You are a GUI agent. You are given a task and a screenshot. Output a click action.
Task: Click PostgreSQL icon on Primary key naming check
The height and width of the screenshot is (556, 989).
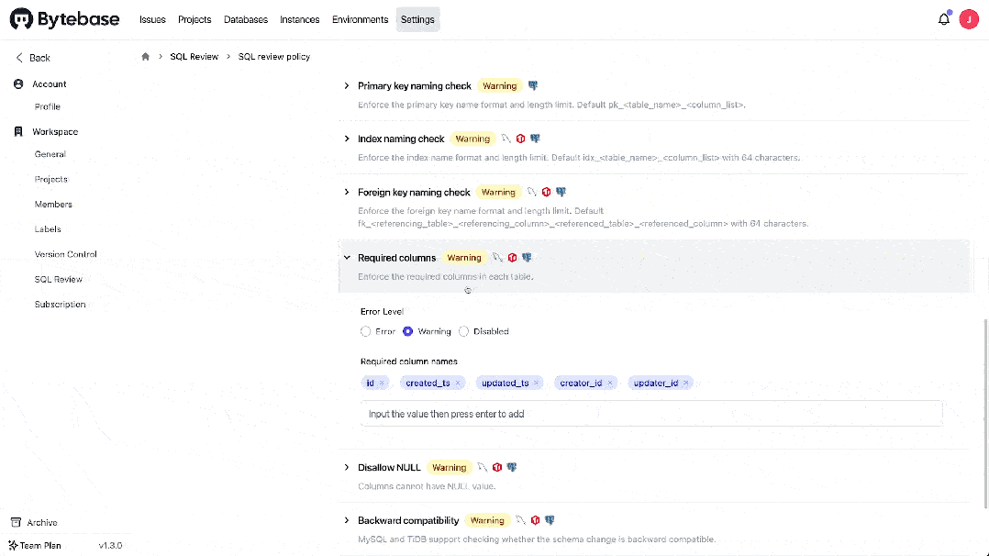pyautogui.click(x=533, y=85)
